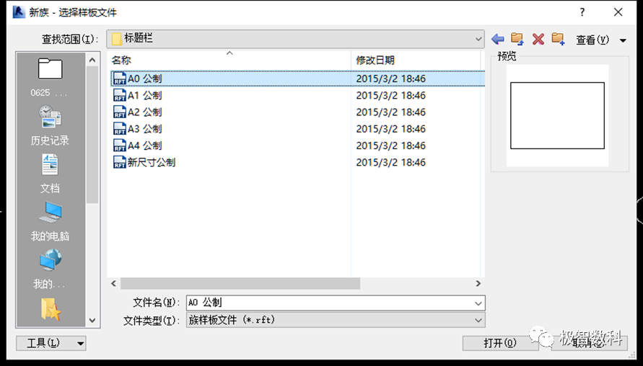Delete using the red X icon

538,40
